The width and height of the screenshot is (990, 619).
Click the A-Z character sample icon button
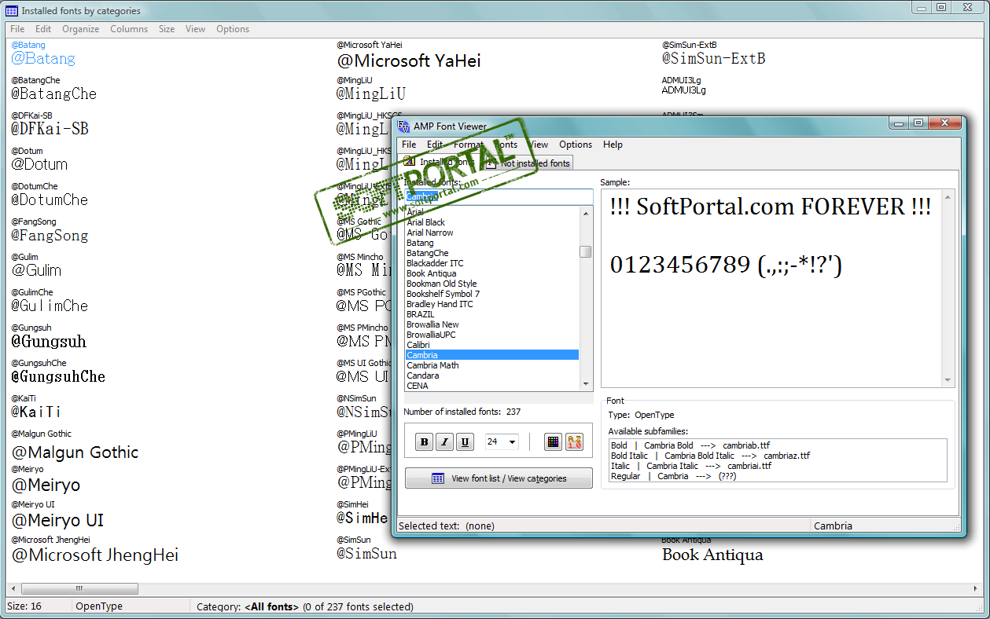(x=574, y=442)
